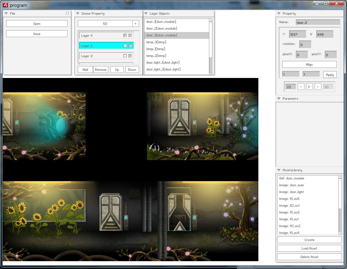Viewport: 347px width, 269px height.
Task: Click the Name field showing door_3
Action: tap(318, 22)
